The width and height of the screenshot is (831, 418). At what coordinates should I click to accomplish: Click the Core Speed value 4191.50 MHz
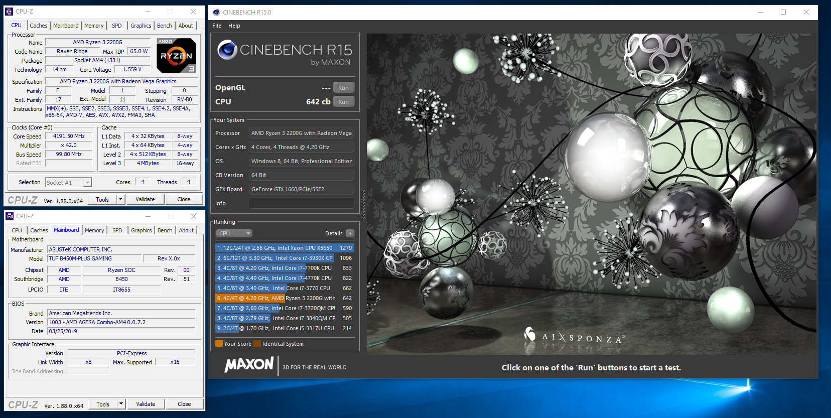coord(69,136)
